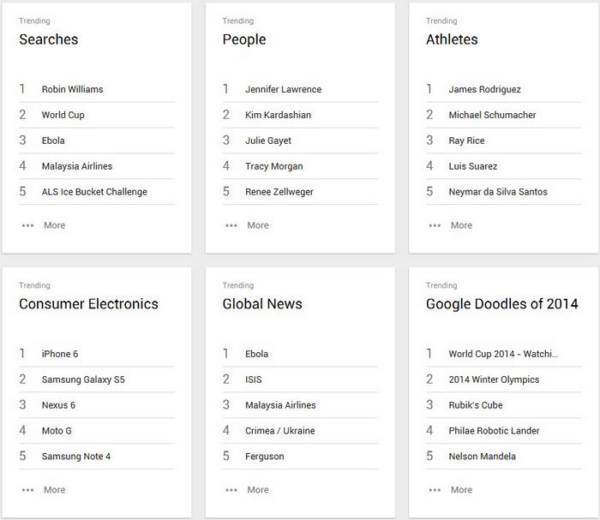Expand More in the Searches card
The image size is (600, 520).
point(54,225)
